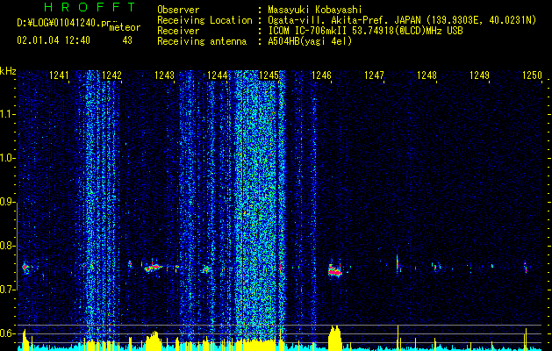Click time marker 1243
The height and width of the screenshot is (351, 552).
click(x=164, y=75)
